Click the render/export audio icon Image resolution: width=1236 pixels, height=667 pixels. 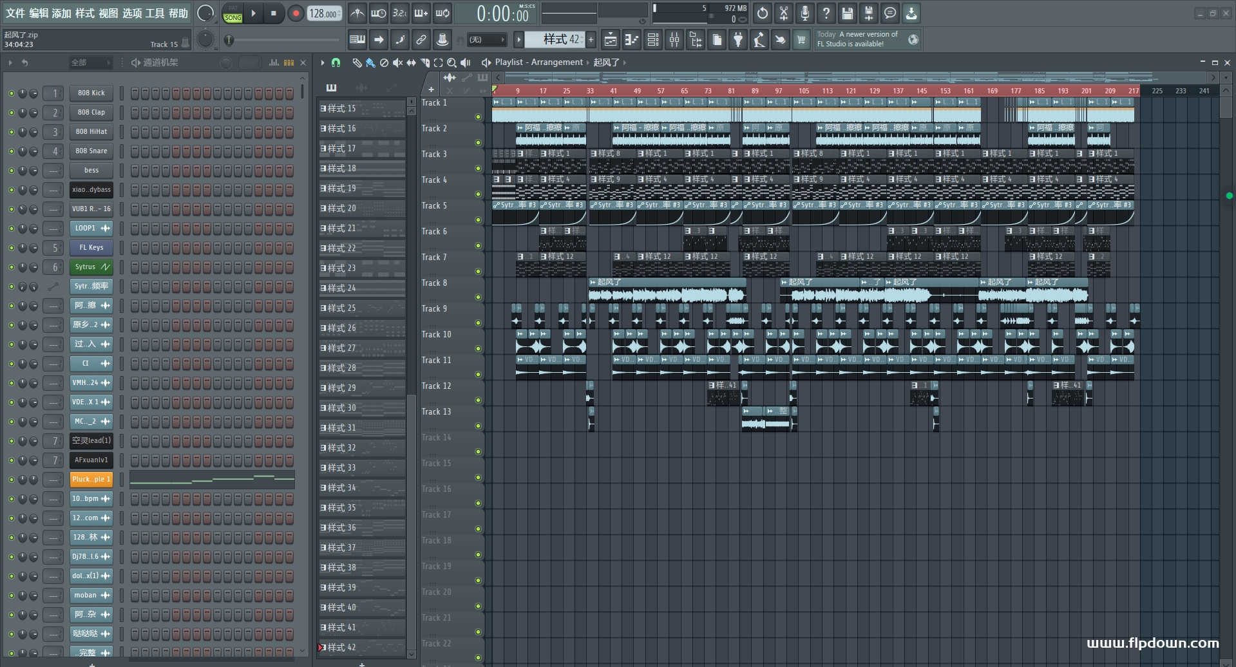869,13
